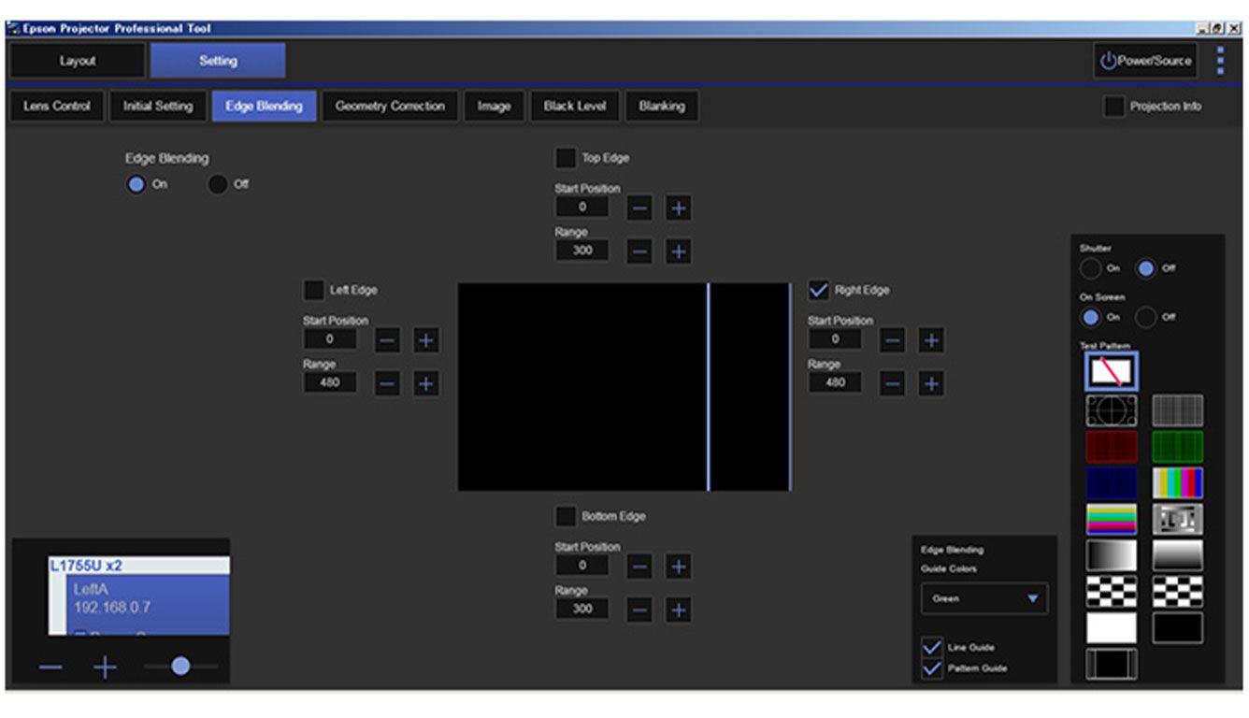Select the solid red test pattern
Viewport: 1249px width, 718px height.
(x=1112, y=447)
